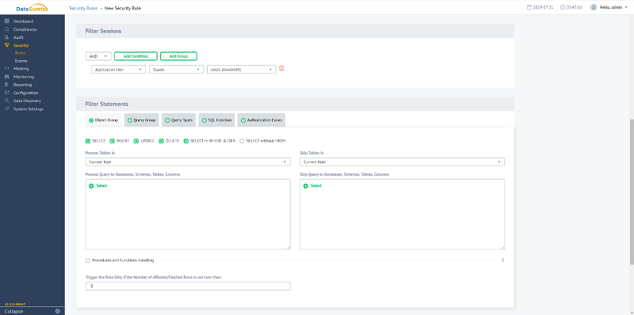Screen dimensions: 634x315
Task: Click the Audit icon in sidebar
Action: click(7, 37)
